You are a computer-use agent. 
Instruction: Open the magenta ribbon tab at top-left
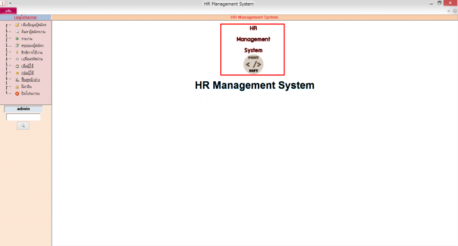pyautogui.click(x=8, y=11)
